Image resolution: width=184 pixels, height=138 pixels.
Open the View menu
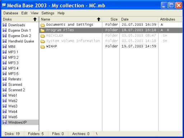[x=34, y=13]
